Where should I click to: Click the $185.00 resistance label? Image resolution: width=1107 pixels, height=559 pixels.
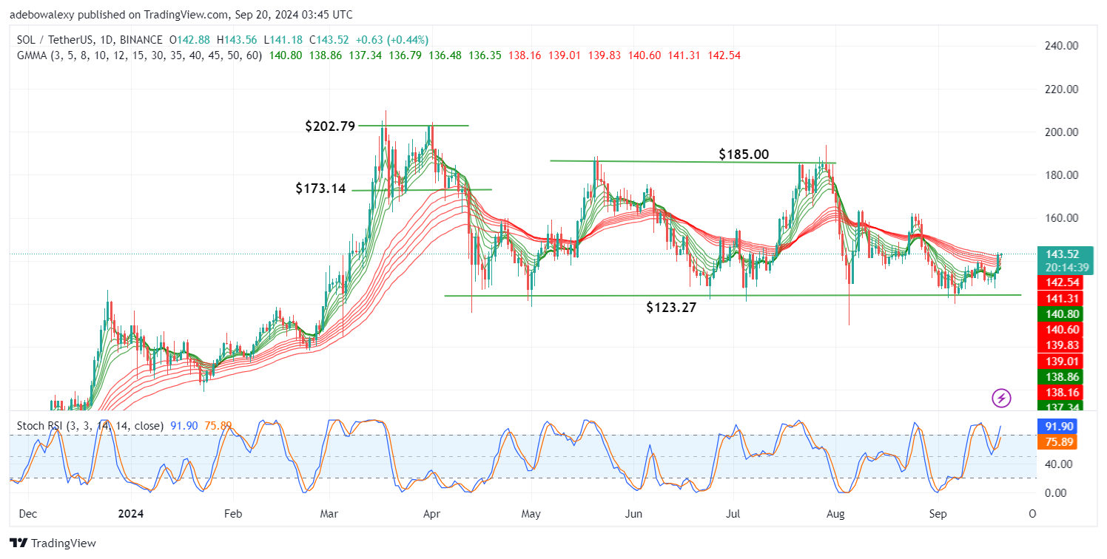click(x=744, y=155)
